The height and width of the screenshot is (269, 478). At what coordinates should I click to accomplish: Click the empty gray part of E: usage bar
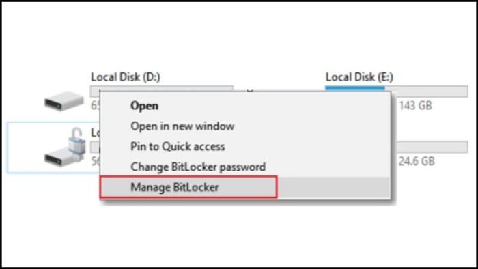pos(426,91)
